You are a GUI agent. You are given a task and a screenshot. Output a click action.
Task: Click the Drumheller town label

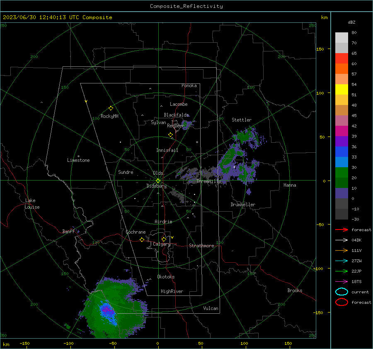pyautogui.click(x=243, y=205)
